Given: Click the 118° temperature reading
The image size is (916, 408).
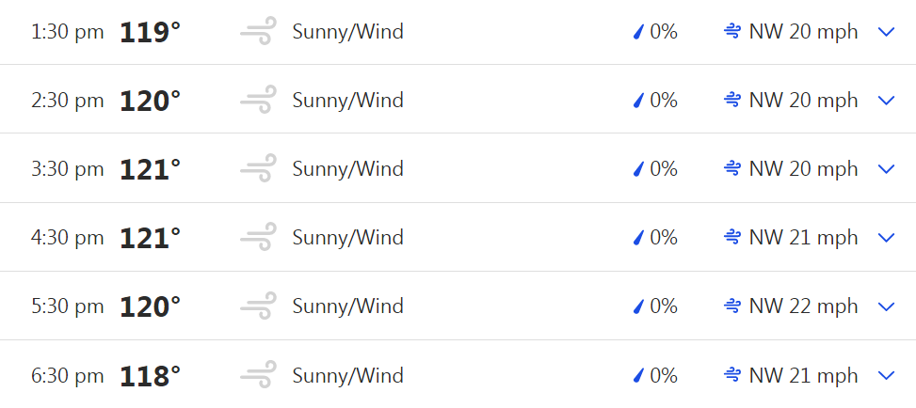Looking at the screenshot, I should click(x=150, y=376).
